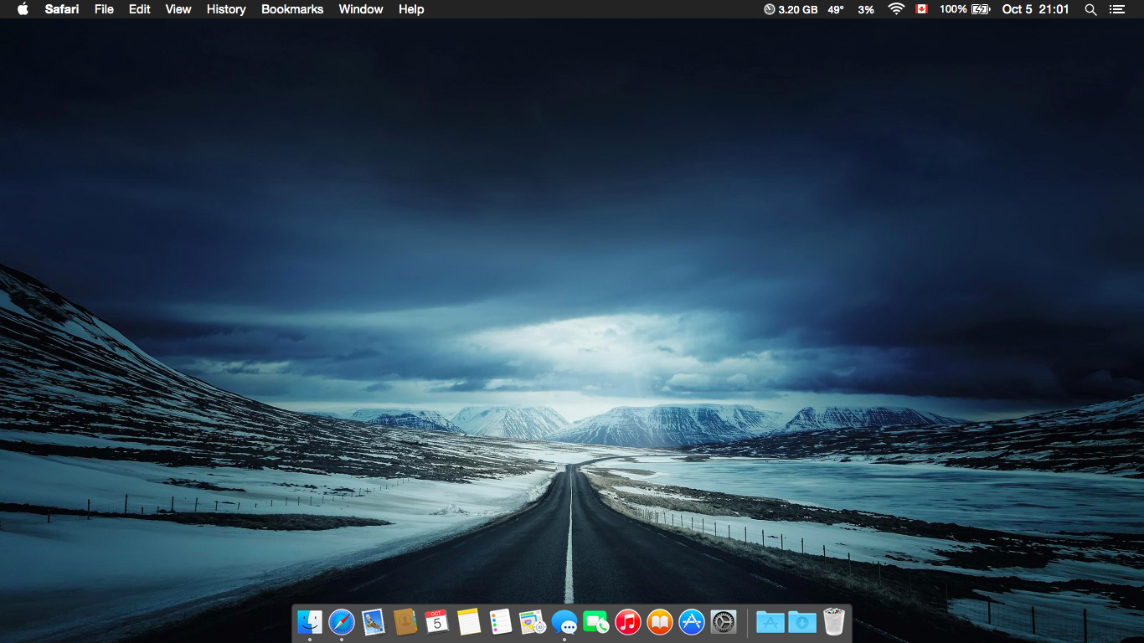Click the Oct 5 21:01 clock
Screen dimensions: 1144x643
tap(1036, 9)
